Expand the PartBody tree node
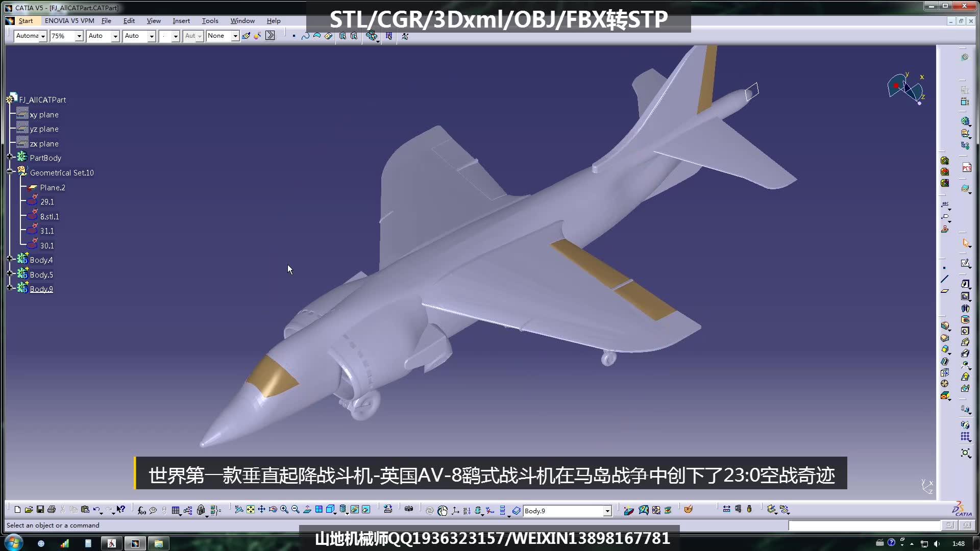Image resolution: width=980 pixels, height=551 pixels. (10, 157)
